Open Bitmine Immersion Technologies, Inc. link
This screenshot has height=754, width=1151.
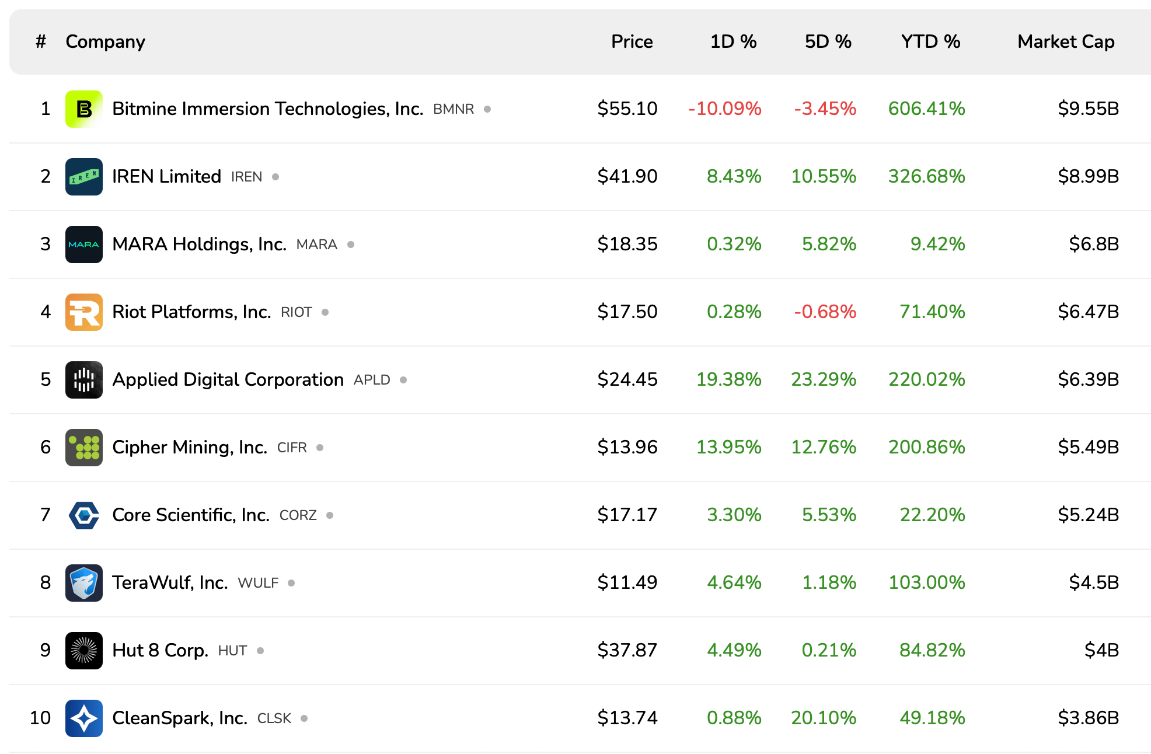[267, 109]
